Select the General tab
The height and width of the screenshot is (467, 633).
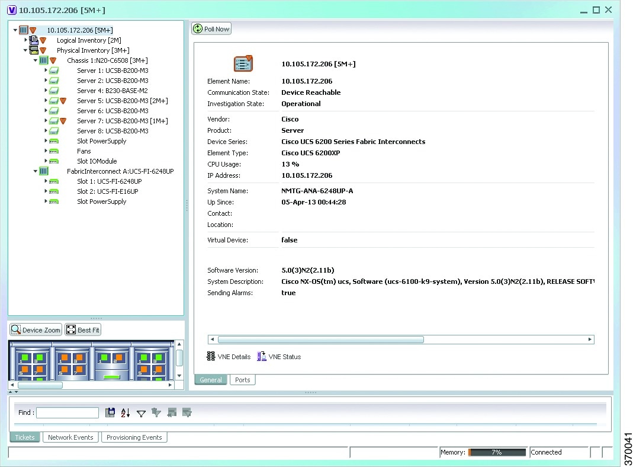tap(210, 380)
